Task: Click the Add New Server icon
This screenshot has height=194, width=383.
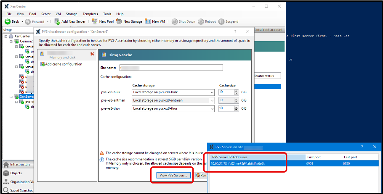Action: (x=57, y=21)
